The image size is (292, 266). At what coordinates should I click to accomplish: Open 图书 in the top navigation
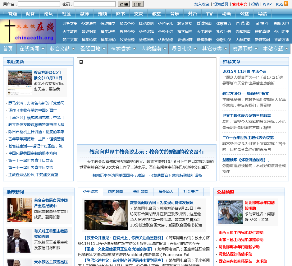pos(121,14)
